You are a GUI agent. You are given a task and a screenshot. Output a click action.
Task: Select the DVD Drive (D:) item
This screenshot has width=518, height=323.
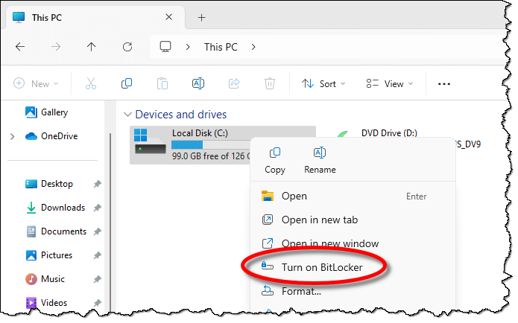pos(388,134)
